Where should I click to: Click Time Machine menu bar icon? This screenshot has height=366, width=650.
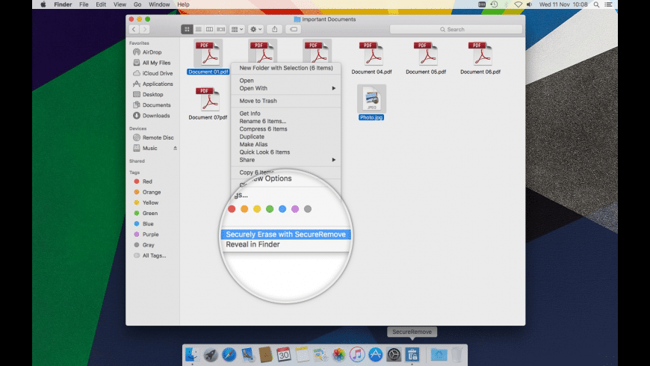494,4
